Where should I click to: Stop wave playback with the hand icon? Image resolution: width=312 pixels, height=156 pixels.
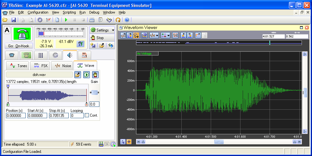pyautogui.click(x=96, y=75)
